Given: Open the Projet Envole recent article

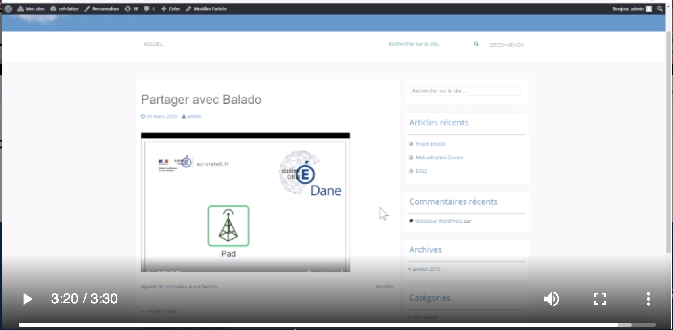Looking at the screenshot, I should click(430, 144).
